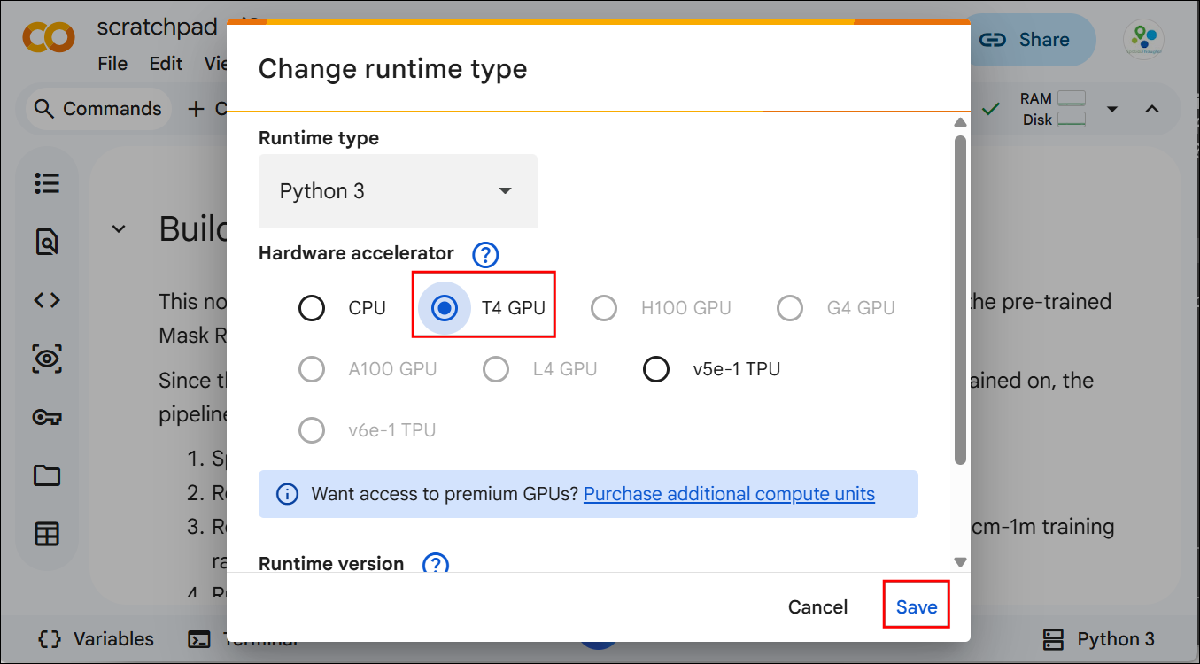Click the dialog scrollbar down arrow
This screenshot has width=1200, height=664.
tap(960, 561)
